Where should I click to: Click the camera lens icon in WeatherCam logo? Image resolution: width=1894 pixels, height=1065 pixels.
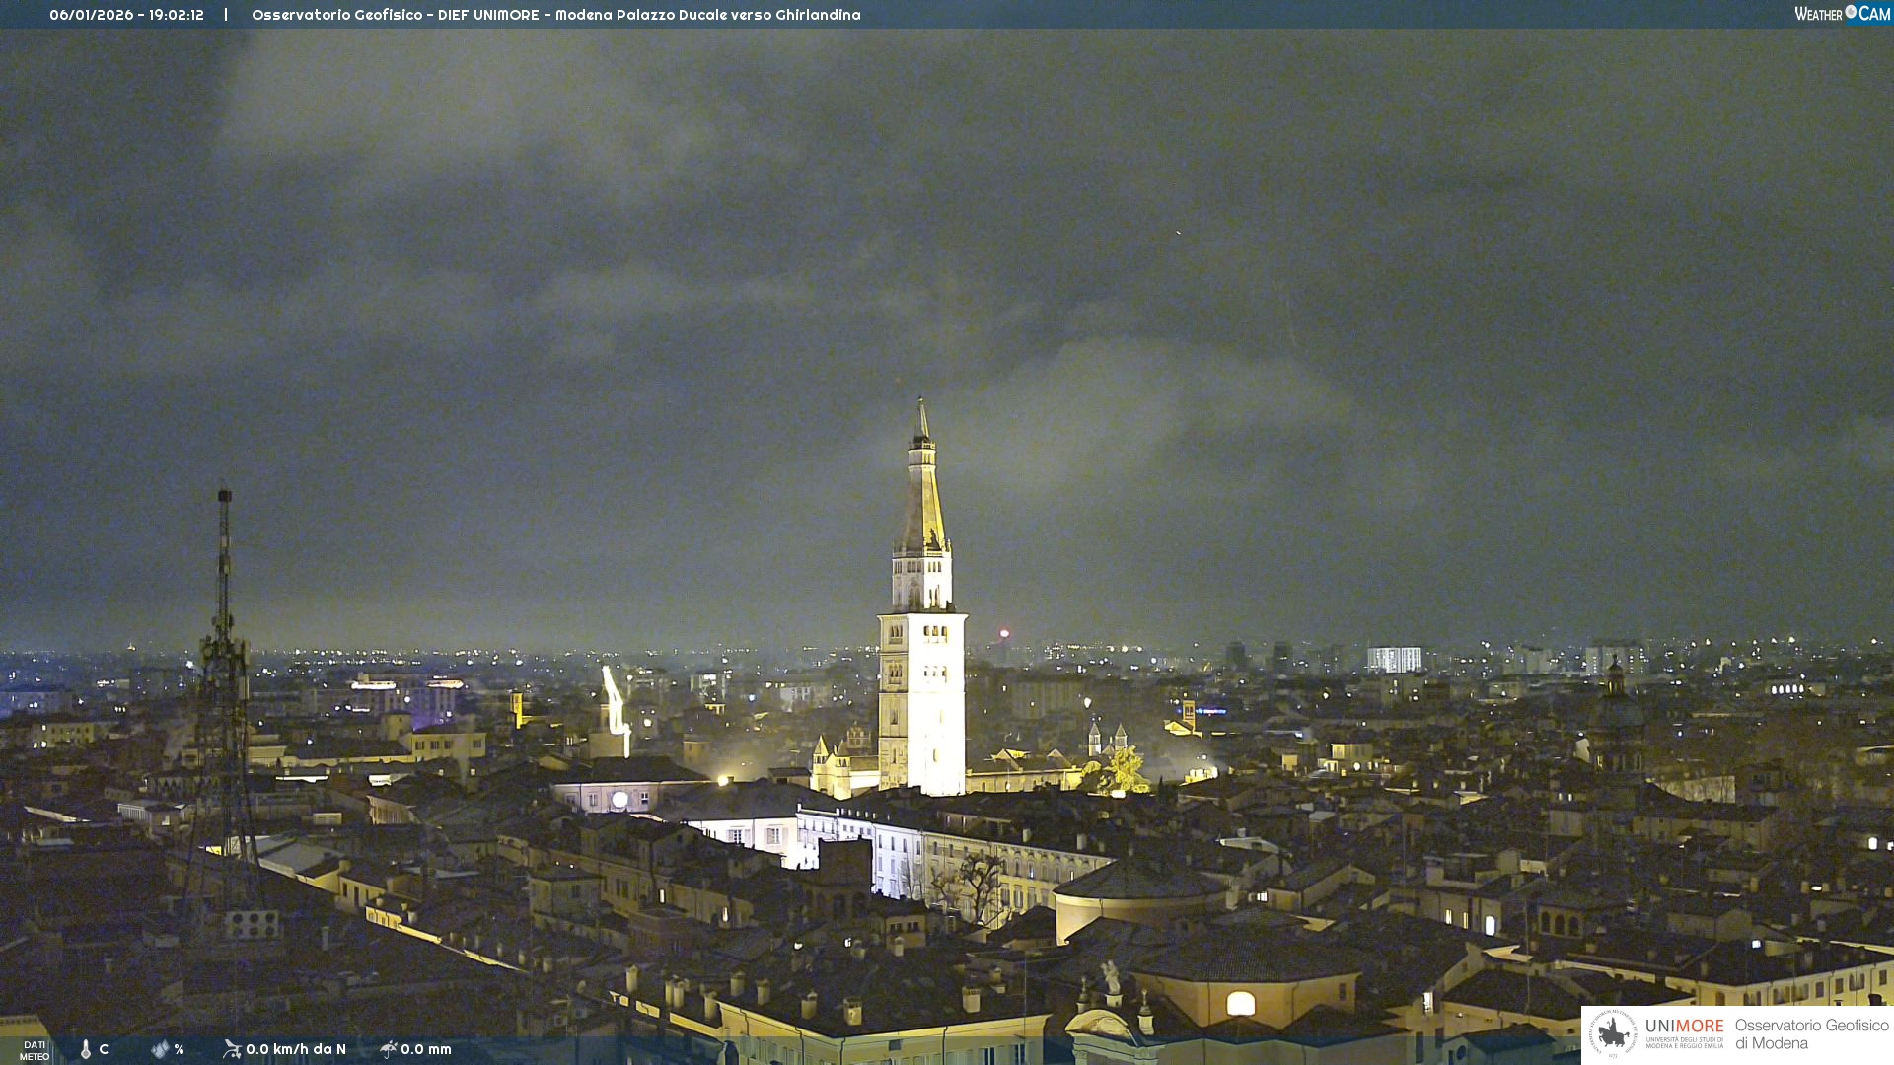click(1851, 12)
